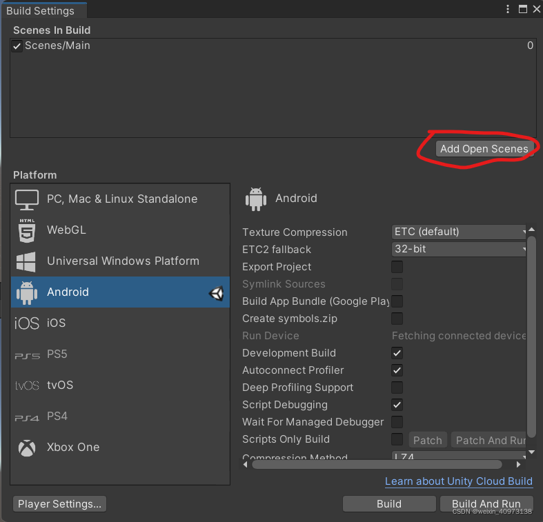The width and height of the screenshot is (543, 522).
Task: Click the Fetching connected devices text
Action: pyautogui.click(x=459, y=336)
